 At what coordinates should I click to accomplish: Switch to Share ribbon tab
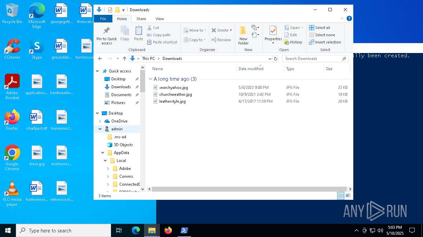(x=141, y=19)
